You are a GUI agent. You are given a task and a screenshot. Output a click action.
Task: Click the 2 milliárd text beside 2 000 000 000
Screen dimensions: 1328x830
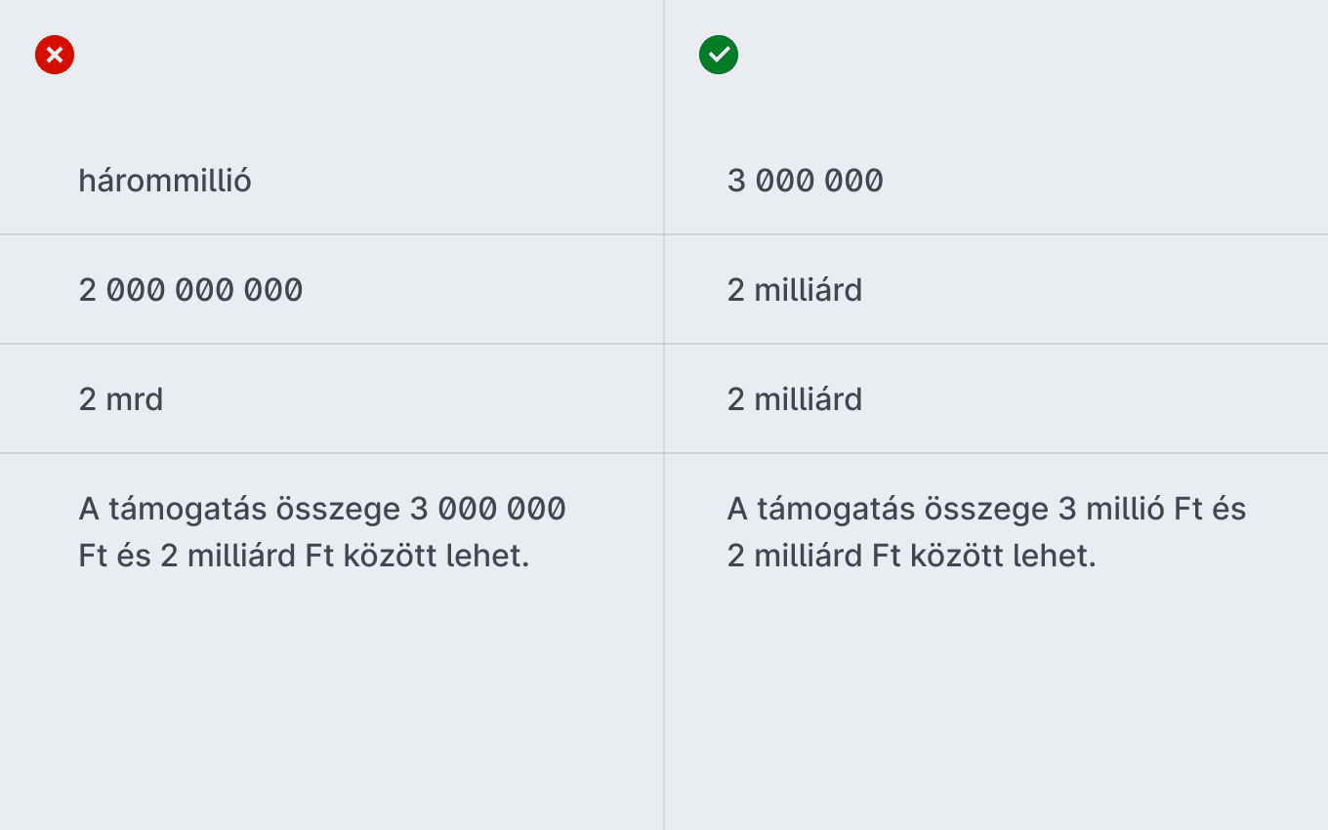point(795,290)
